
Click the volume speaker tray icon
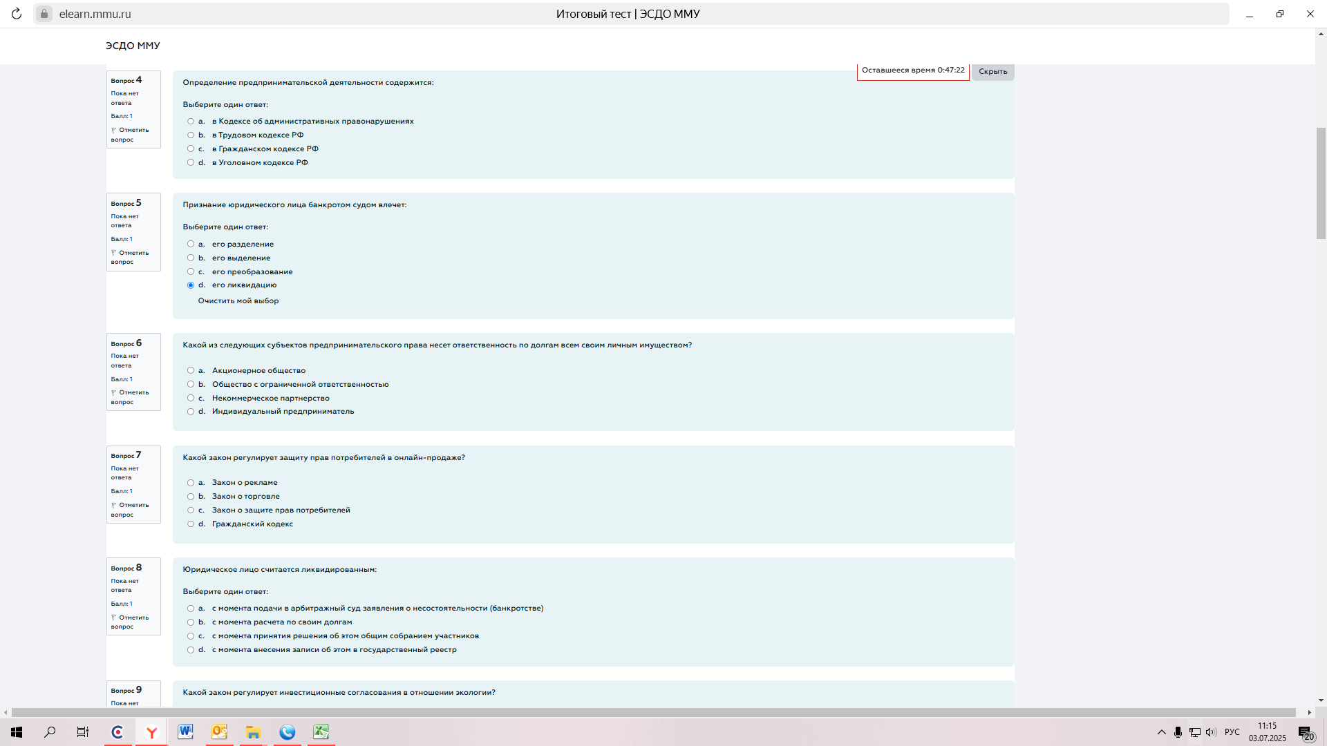(1211, 732)
